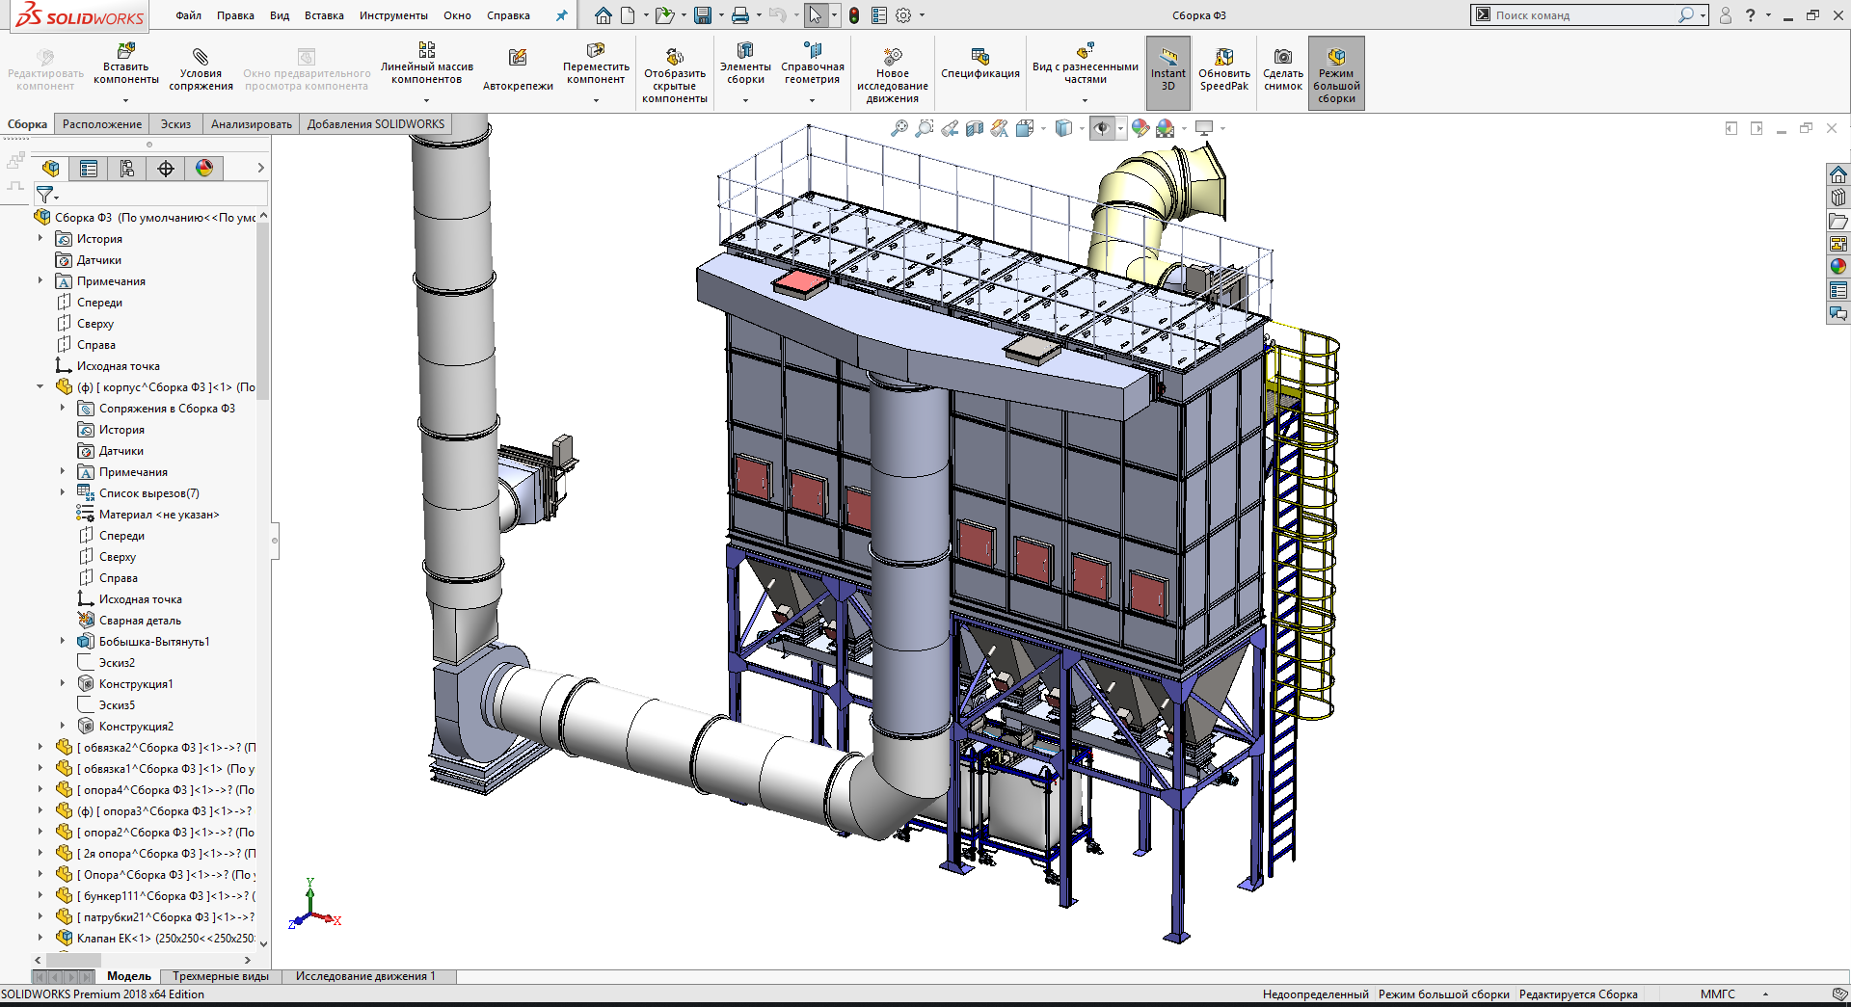Toggle the hide/show items eye button

[1101, 128]
